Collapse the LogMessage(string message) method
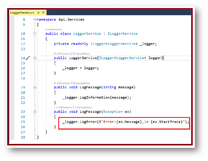Image resolution: width=208 pixels, height=161 pixels. pyautogui.click(x=35, y=88)
